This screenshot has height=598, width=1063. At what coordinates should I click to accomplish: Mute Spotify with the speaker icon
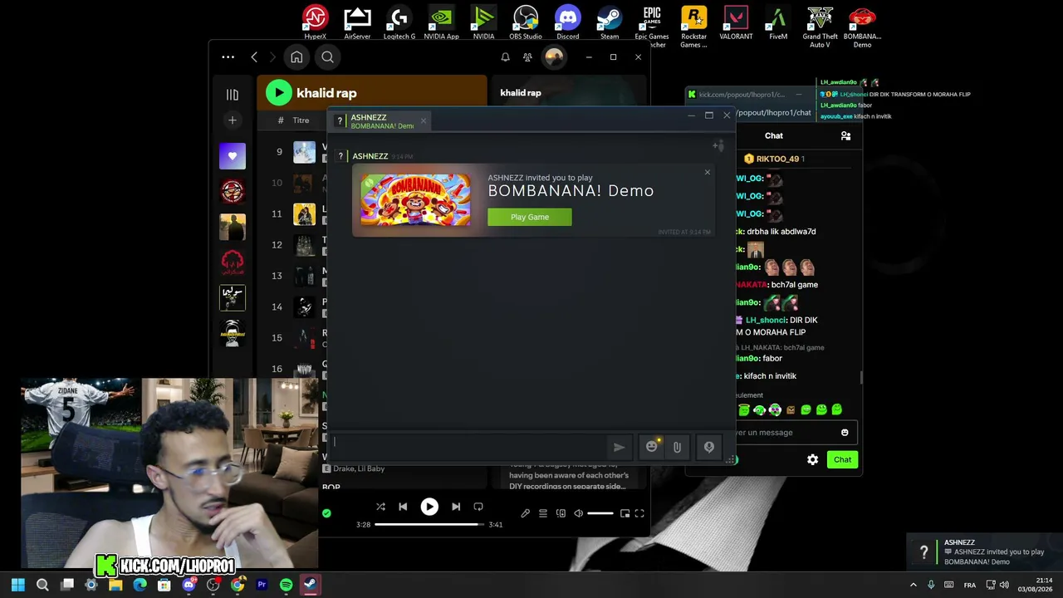click(x=579, y=513)
